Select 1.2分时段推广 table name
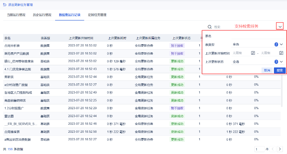The image size is (287, 154). (x=14, y=108)
